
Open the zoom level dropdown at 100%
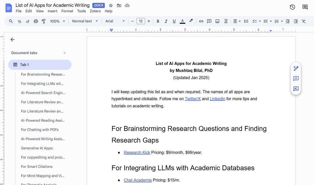(x=57, y=21)
